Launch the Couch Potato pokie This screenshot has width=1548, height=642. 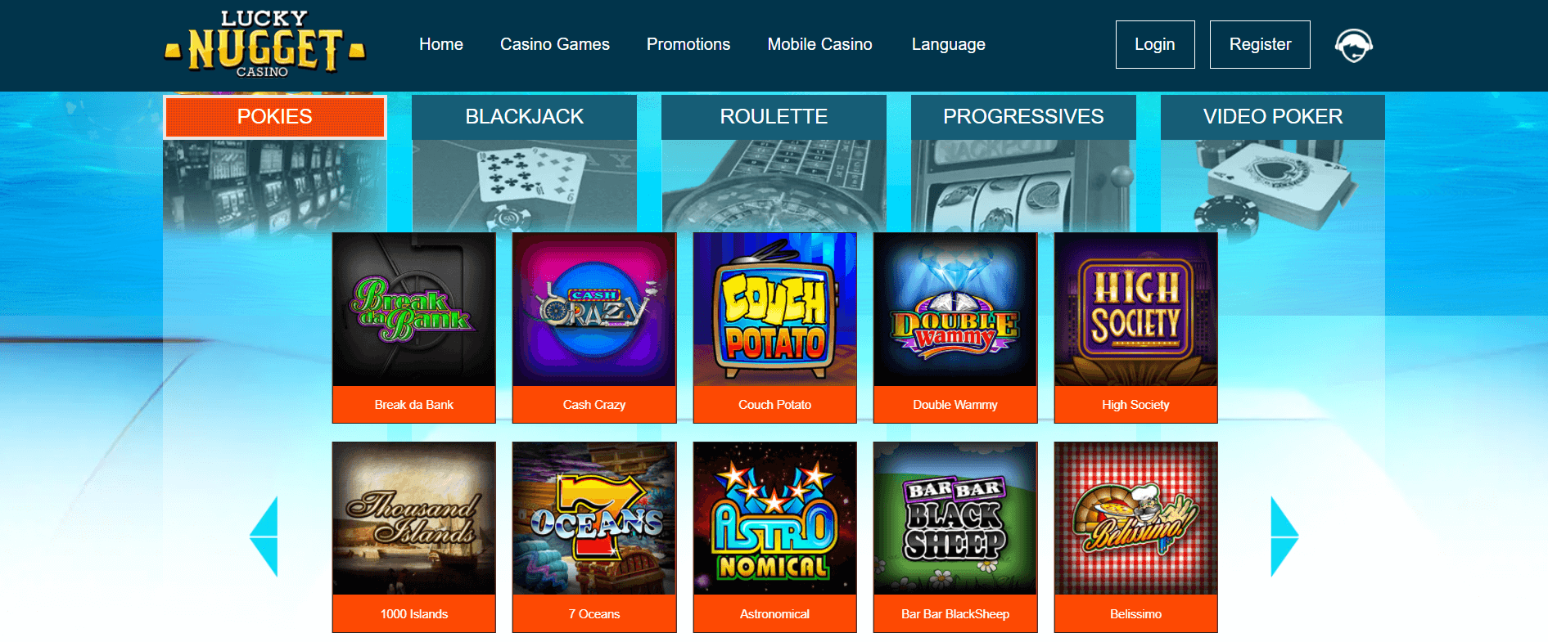(x=774, y=309)
